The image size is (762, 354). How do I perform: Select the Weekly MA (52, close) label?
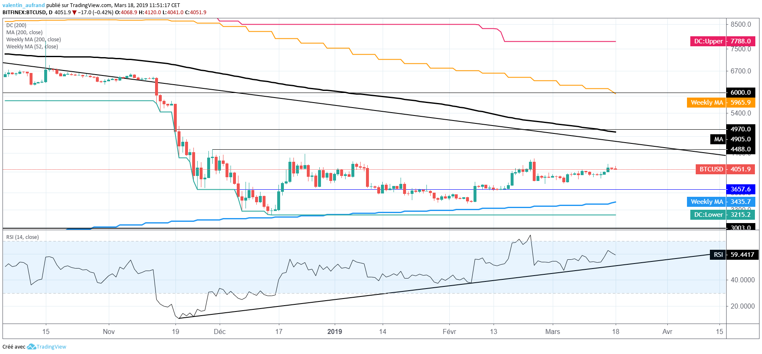[32, 47]
